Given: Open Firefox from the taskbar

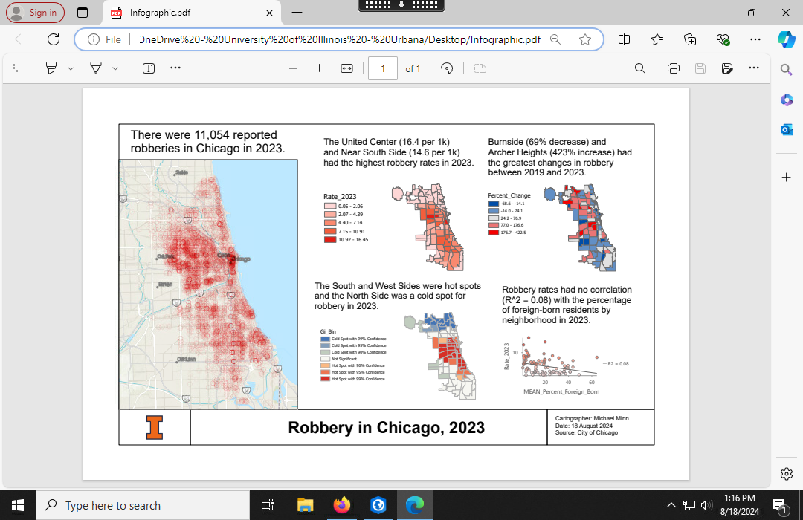Looking at the screenshot, I should 341,505.
